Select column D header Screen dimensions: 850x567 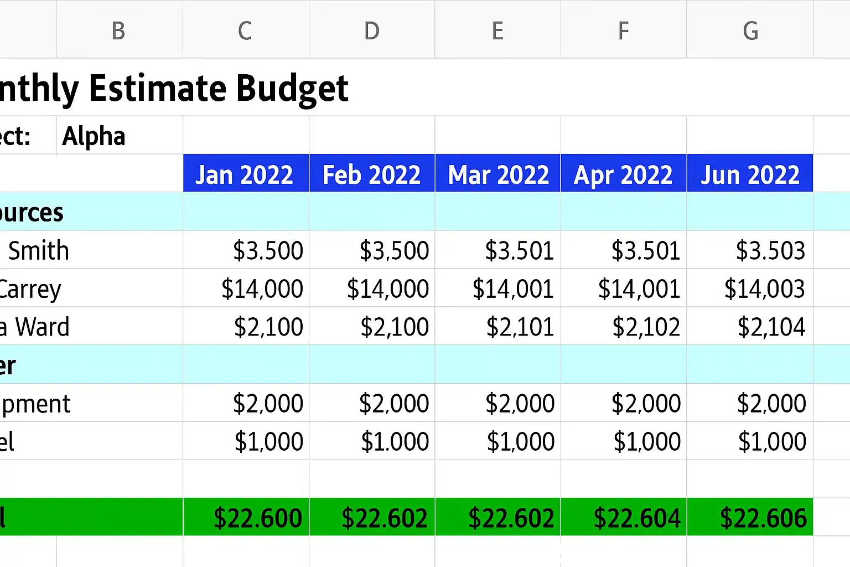(x=372, y=30)
